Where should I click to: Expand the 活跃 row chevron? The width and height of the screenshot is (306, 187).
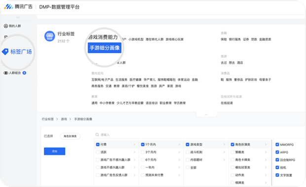click(x=134, y=152)
